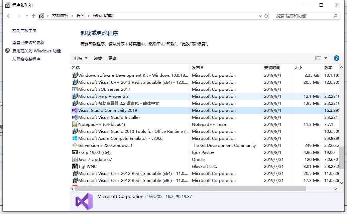Screen dimensions: 347x214
Task: Click the change view layout icon
Action: [318, 58]
